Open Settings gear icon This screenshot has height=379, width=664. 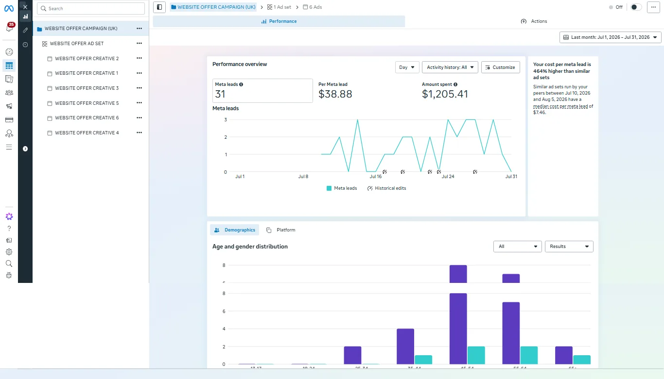tap(9, 252)
